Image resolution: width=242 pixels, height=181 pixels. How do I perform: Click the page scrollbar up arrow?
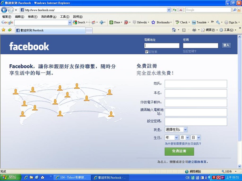(239, 37)
